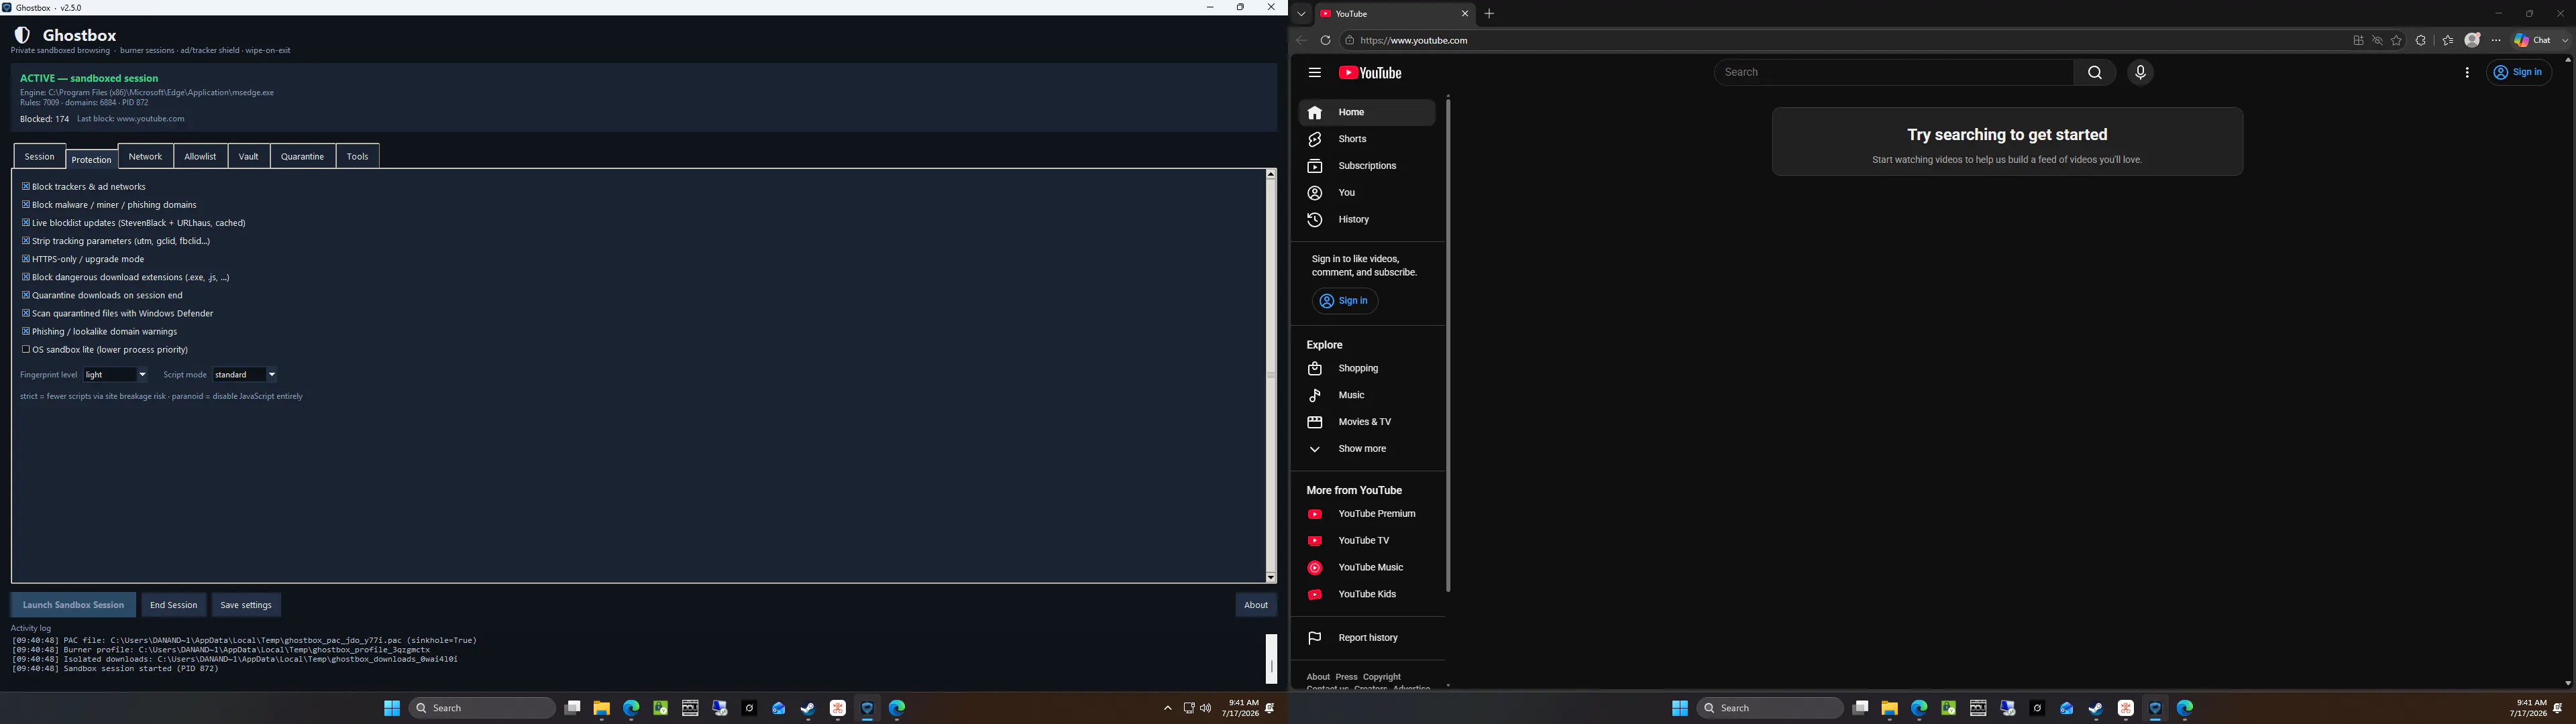This screenshot has height=724, width=2576.
Task: Open Edge tab list chevron
Action: coord(1301,14)
